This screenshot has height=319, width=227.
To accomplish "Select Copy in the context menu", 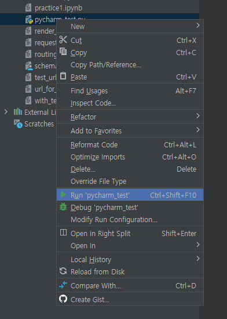I will (x=130, y=52).
